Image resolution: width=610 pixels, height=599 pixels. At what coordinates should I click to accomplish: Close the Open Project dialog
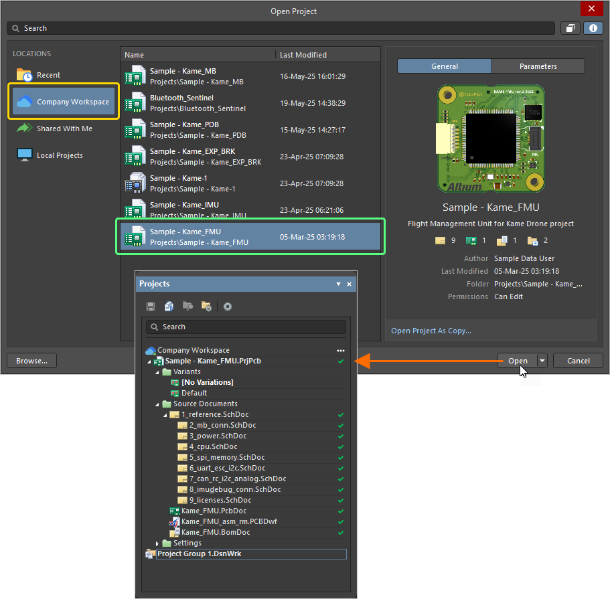(x=591, y=9)
